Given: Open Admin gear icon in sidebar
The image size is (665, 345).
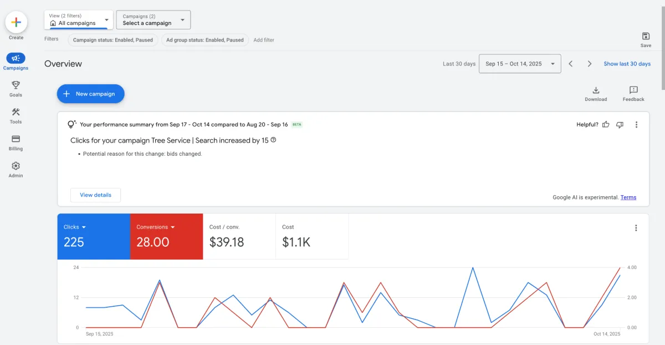Looking at the screenshot, I should click(x=16, y=166).
